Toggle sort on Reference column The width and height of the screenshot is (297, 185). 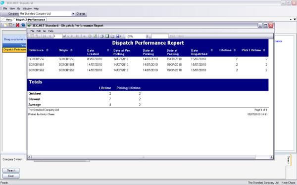pyautogui.click(x=47, y=50)
